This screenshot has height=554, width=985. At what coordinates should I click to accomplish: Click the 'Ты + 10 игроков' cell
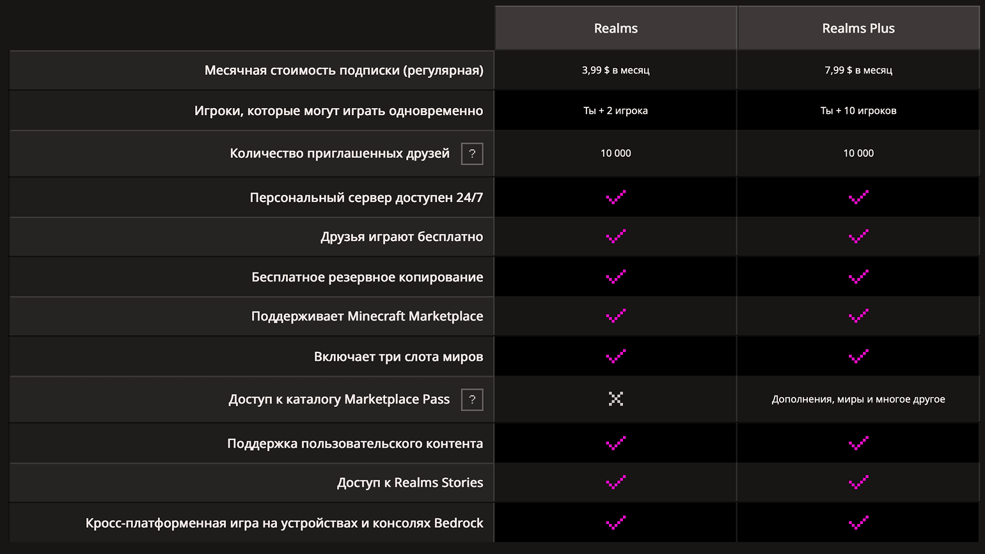(x=858, y=111)
